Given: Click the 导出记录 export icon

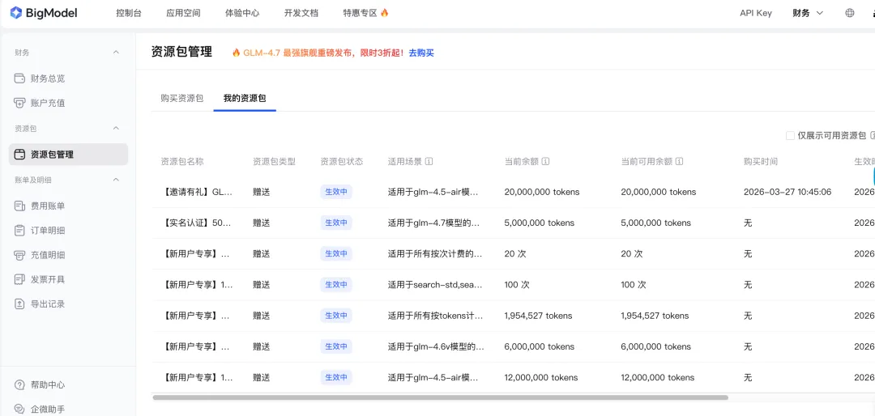Looking at the screenshot, I should coord(19,304).
